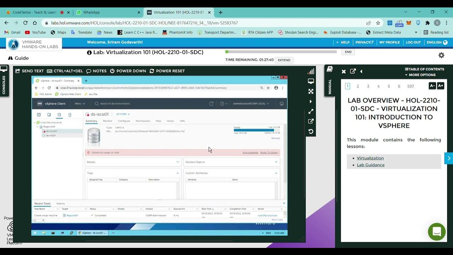Click the Extend time button
453x255 pixels.
tap(284, 60)
